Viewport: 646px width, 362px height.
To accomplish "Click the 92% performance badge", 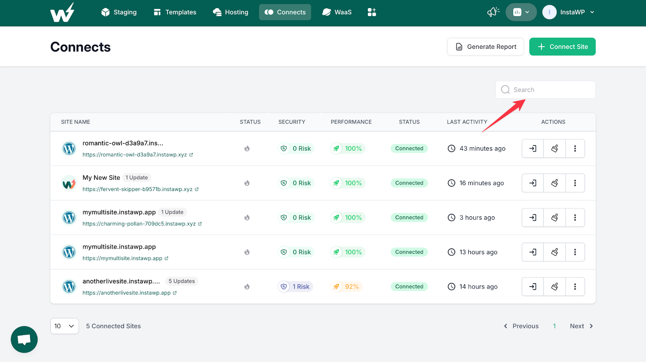I will tap(346, 287).
